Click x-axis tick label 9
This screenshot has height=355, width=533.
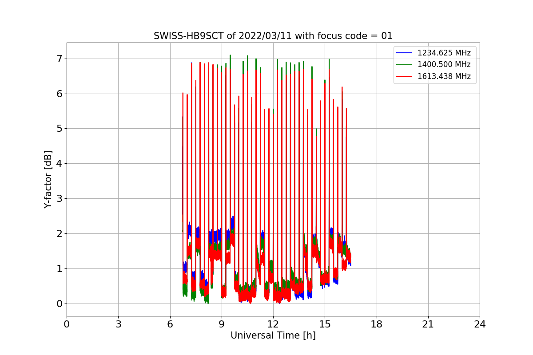coord(222,324)
